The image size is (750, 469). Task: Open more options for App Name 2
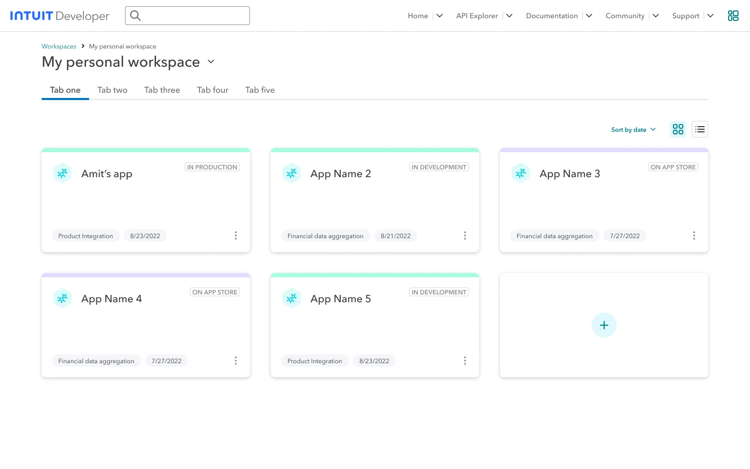tap(465, 236)
